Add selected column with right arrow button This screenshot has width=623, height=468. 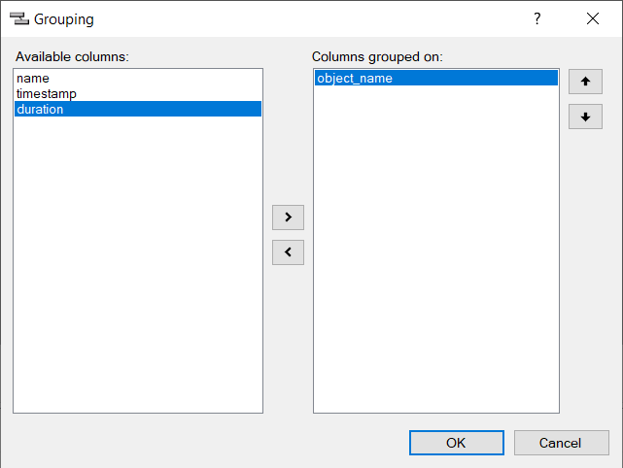coord(288,216)
